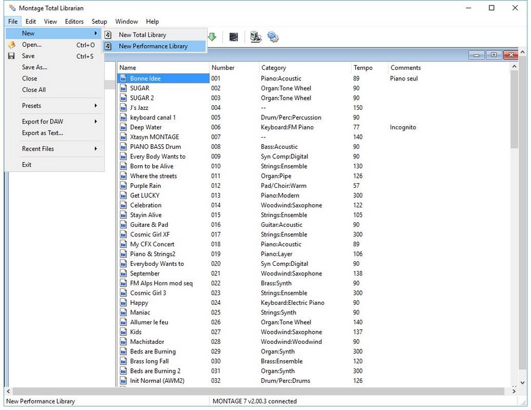Viewport: 531px width, 410px height.
Task: Open the Editors menu
Action: click(x=74, y=21)
